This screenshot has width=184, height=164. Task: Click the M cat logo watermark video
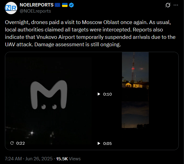coord(49,95)
